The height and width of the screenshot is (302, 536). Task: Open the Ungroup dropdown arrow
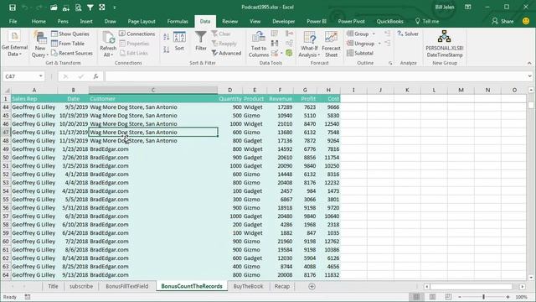379,44
